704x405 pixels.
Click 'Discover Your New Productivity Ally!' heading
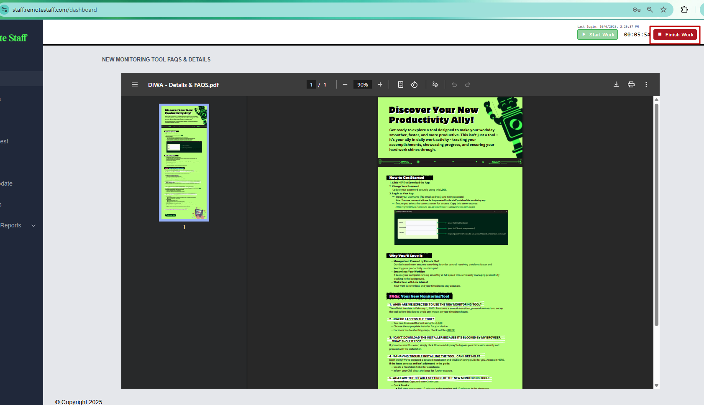click(x=433, y=115)
